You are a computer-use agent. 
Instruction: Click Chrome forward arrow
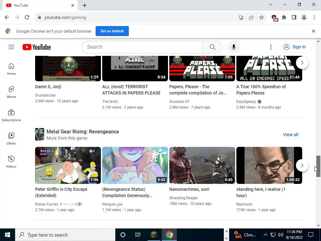click(x=17, y=18)
